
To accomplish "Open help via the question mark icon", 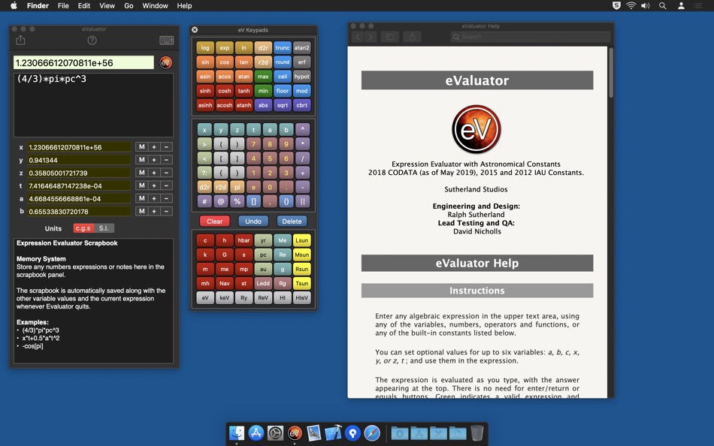I will (92, 41).
